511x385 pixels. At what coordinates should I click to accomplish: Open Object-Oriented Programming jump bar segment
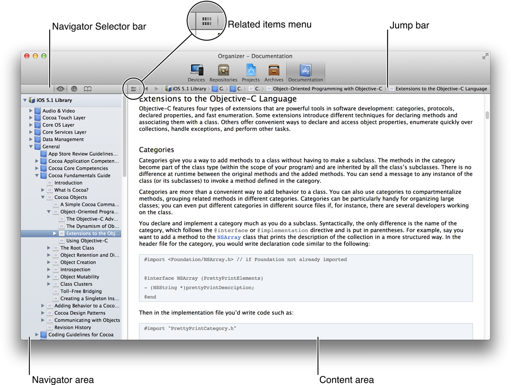[327, 89]
